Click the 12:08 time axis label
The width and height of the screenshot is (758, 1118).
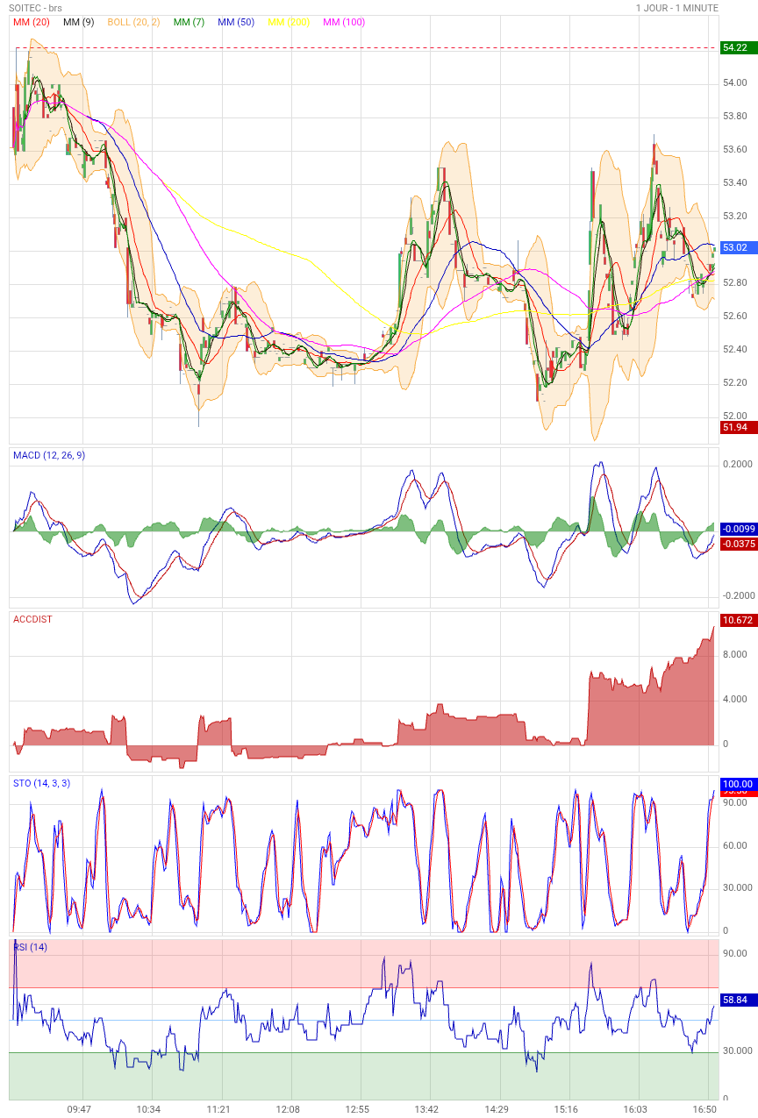[288, 1109]
